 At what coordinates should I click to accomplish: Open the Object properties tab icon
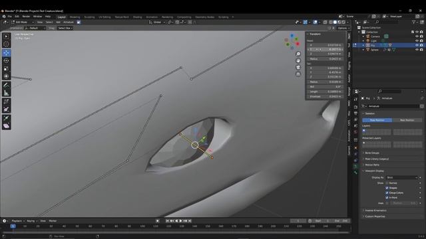tap(355, 147)
